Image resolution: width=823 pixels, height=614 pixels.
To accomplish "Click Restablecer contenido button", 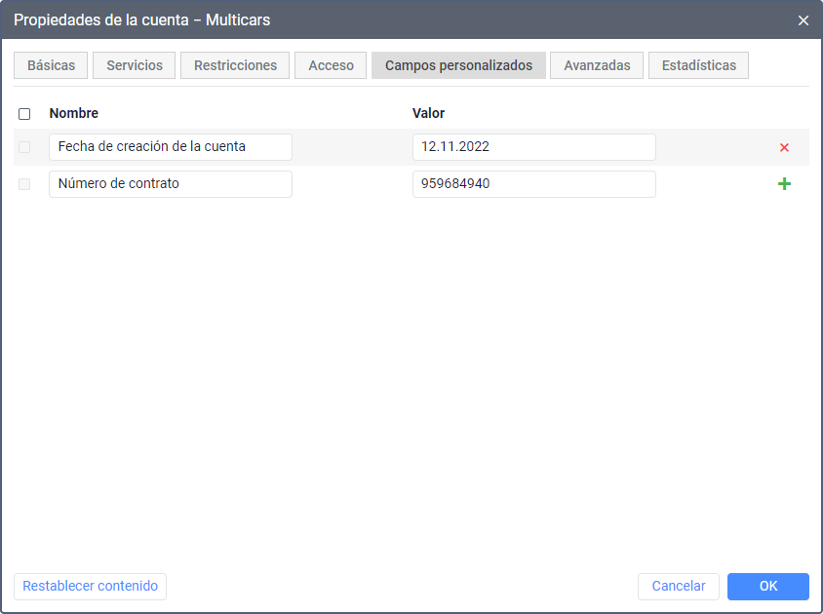I will (x=91, y=586).
